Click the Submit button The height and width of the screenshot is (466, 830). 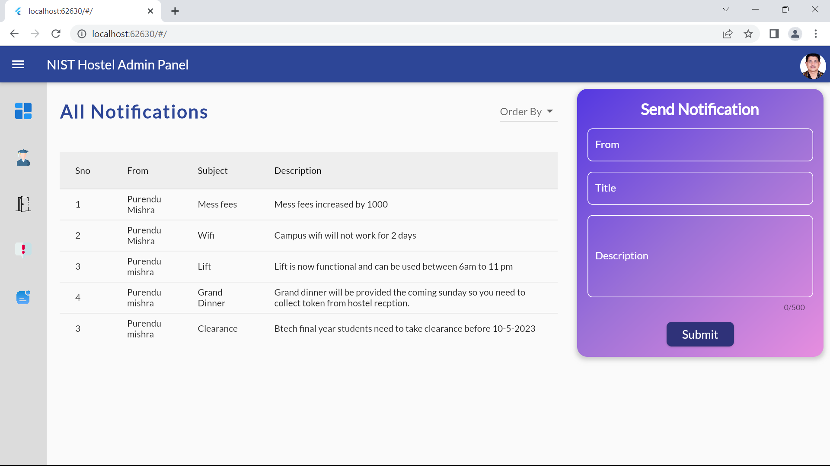[699, 334]
